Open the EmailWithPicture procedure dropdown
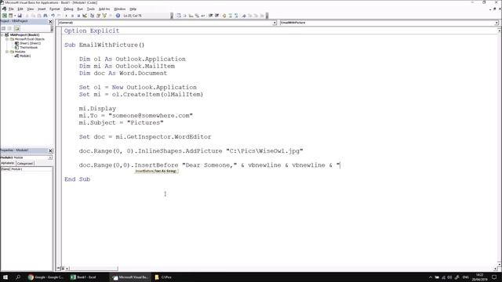Screen dimensions: 502x282 pos(497,23)
